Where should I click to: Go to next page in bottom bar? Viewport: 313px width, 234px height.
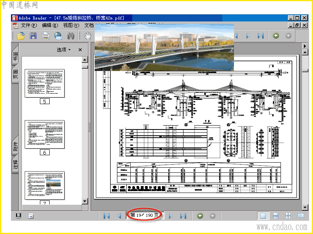171,216
